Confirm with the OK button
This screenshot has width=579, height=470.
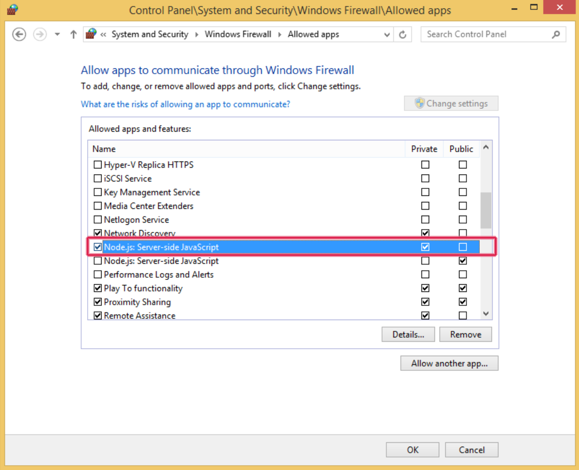click(412, 449)
